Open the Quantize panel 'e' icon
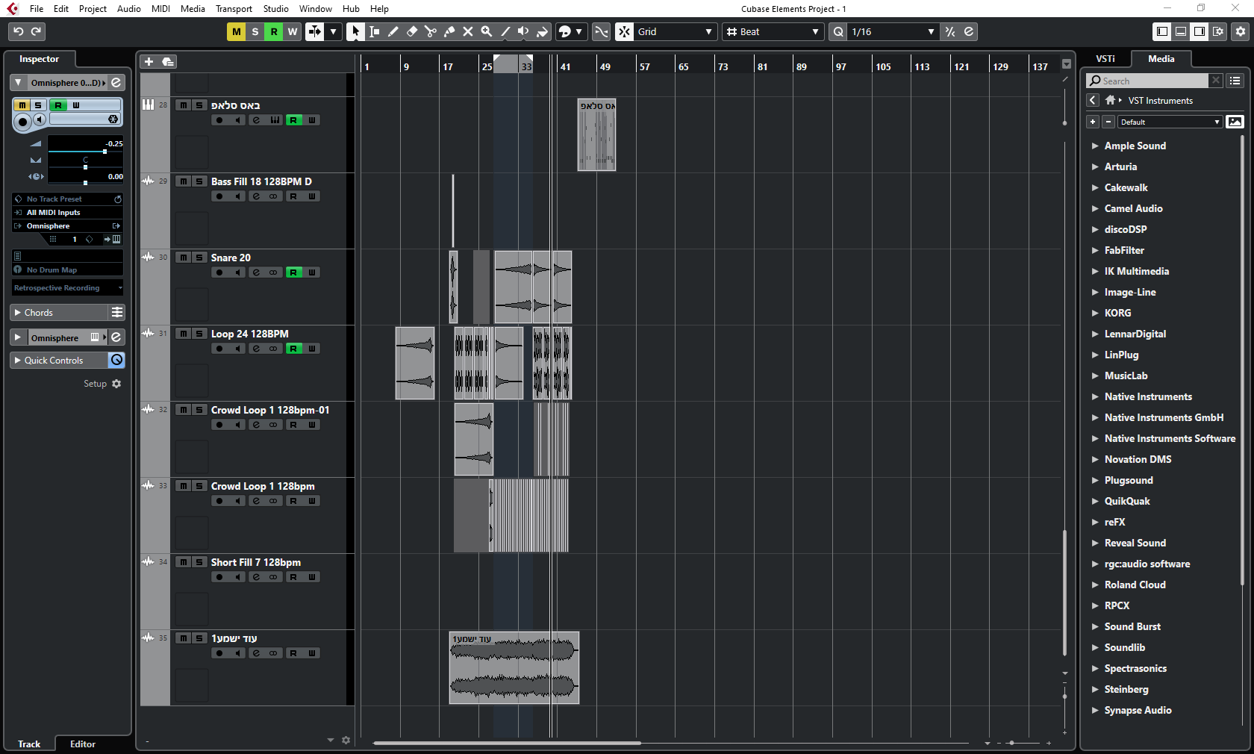 tap(969, 31)
